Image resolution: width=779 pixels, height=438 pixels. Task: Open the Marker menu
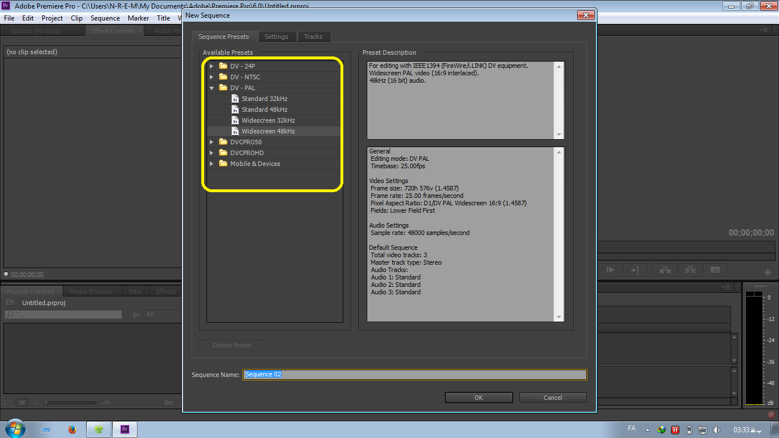tap(138, 18)
